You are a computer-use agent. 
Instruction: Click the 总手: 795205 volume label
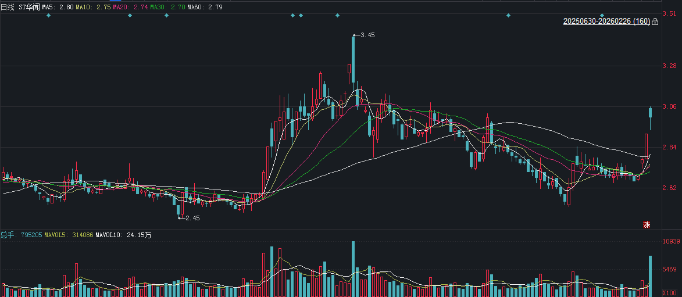click(x=22, y=235)
